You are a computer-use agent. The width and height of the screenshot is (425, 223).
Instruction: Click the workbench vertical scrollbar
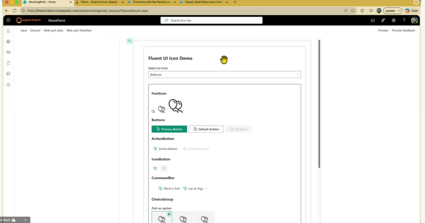coord(319,104)
